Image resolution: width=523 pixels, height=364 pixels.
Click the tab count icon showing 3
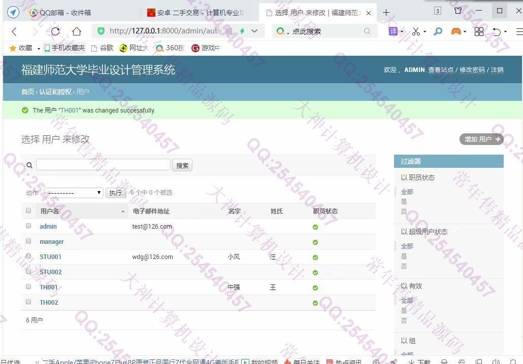tap(438, 11)
